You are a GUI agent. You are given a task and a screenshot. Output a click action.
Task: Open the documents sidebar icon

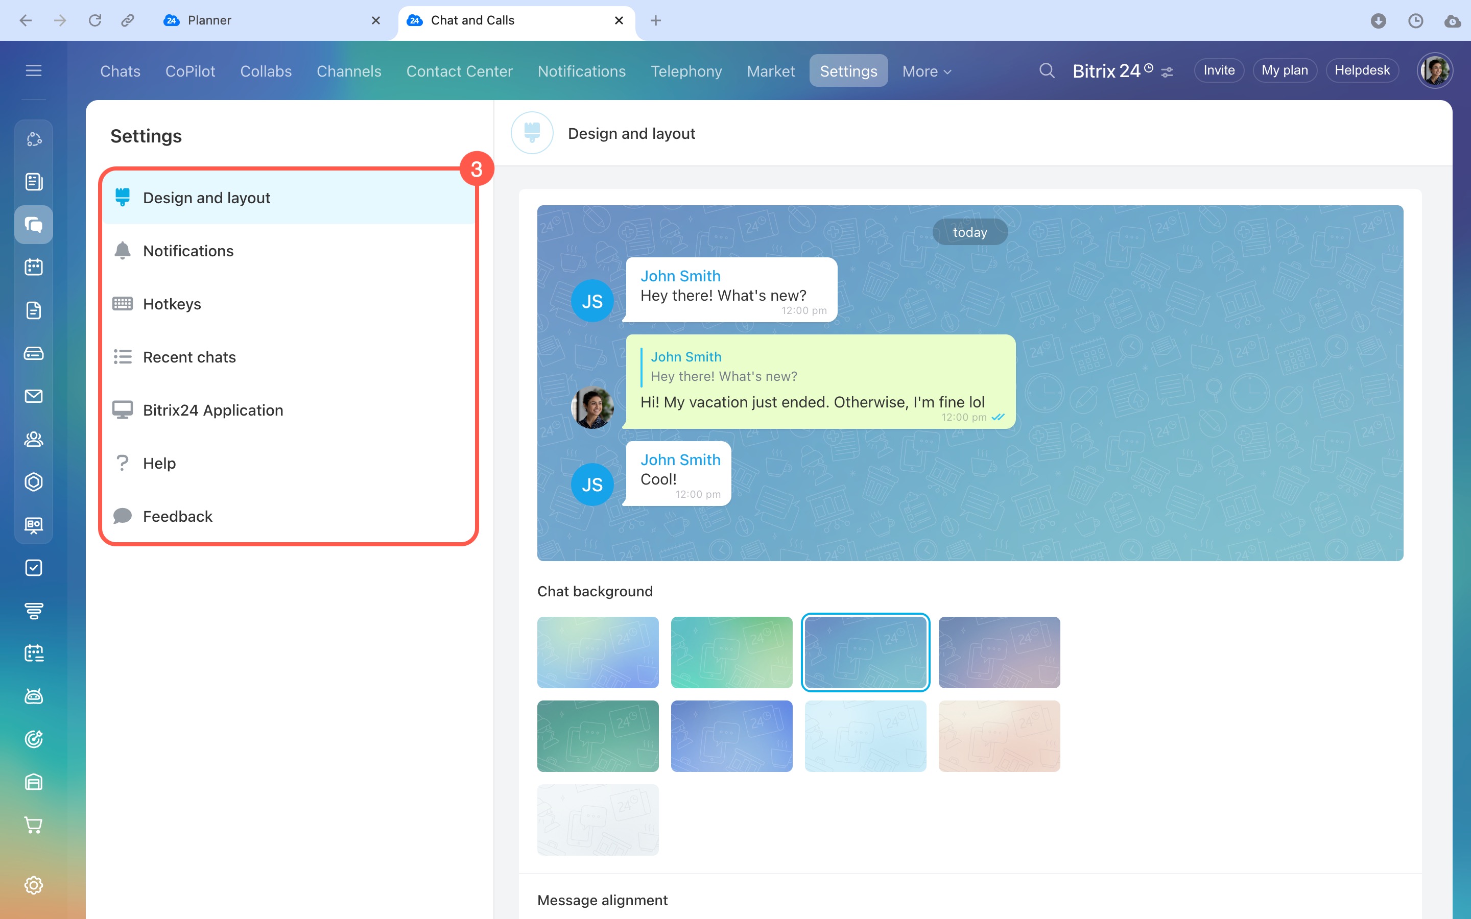33,310
